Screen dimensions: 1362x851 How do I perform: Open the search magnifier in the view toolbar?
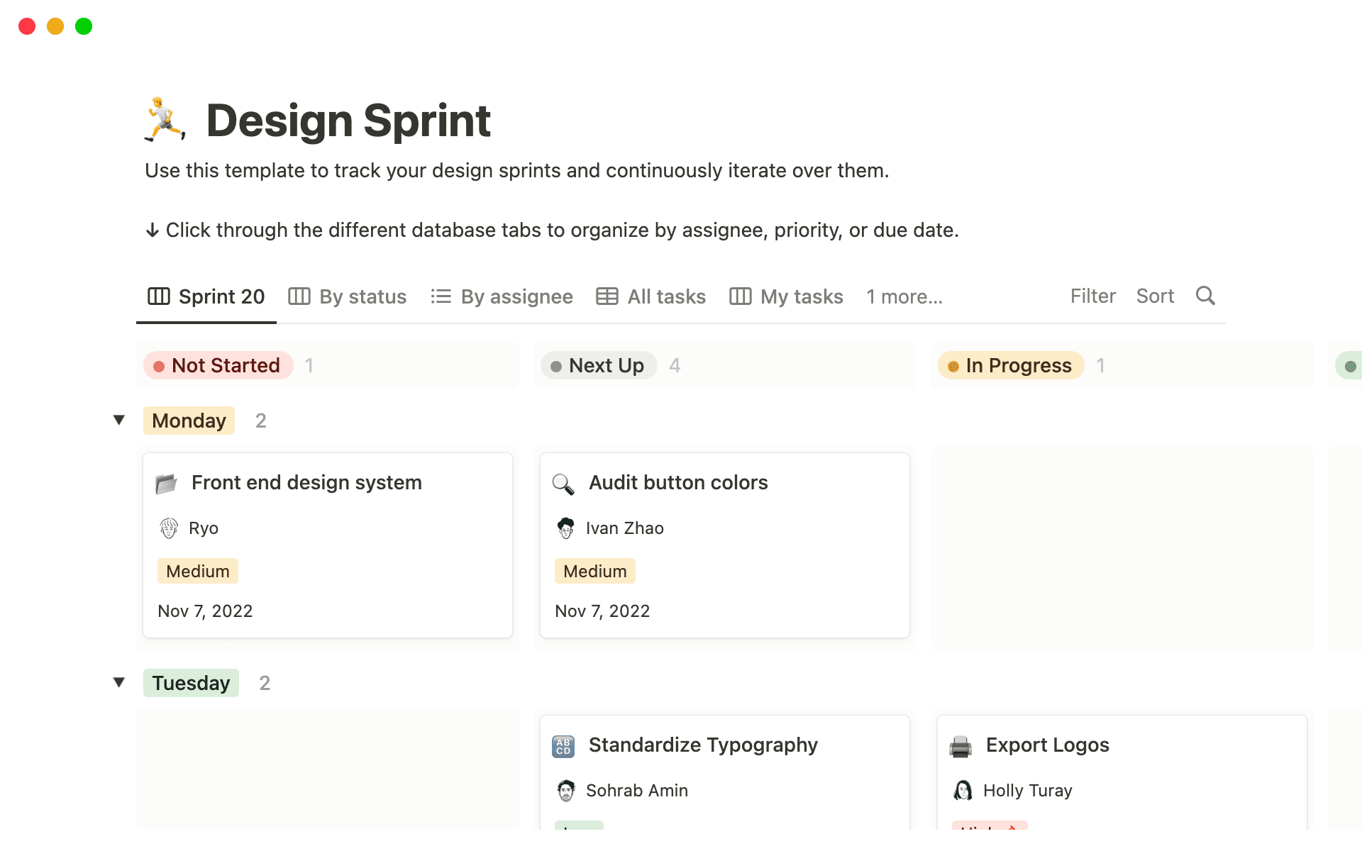(1205, 296)
